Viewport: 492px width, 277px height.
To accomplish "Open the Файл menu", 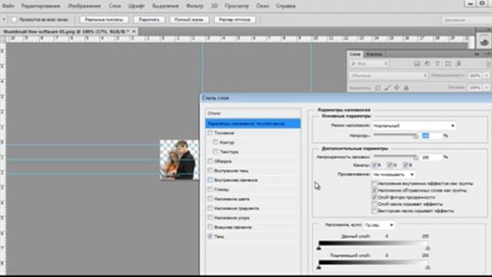I will (8, 5).
